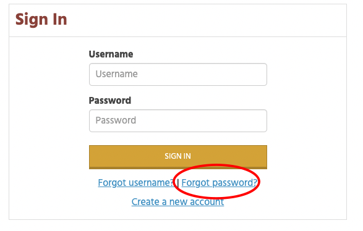Click the bold Username label
Screen dimensions: 363x231
(111, 54)
